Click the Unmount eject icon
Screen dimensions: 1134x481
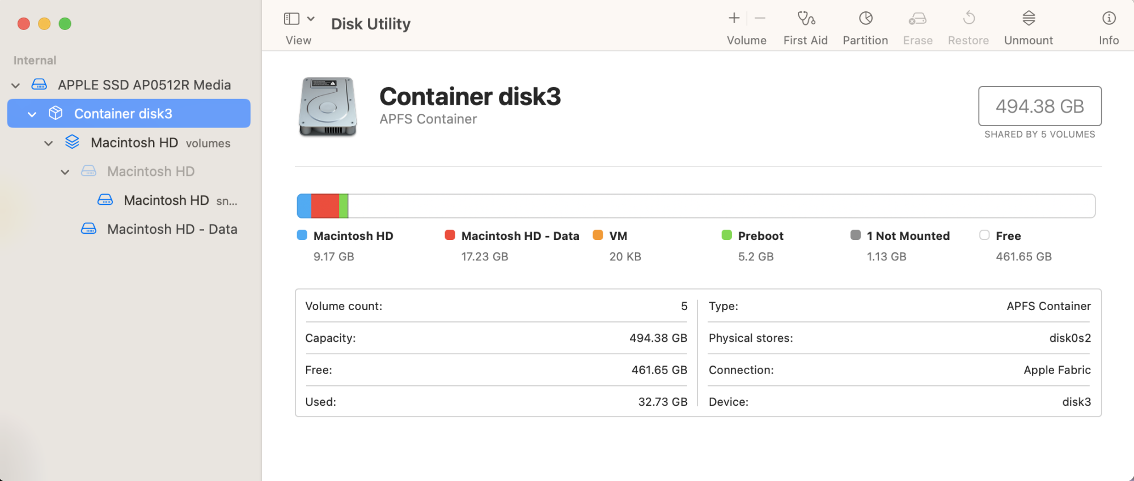[x=1029, y=18]
